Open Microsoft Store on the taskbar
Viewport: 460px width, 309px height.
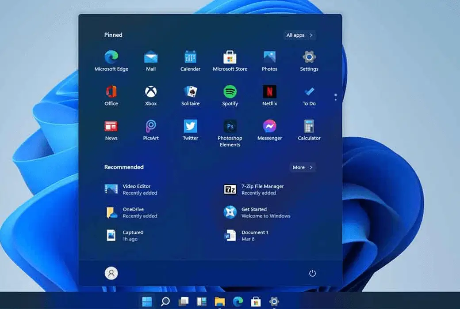coord(256,301)
